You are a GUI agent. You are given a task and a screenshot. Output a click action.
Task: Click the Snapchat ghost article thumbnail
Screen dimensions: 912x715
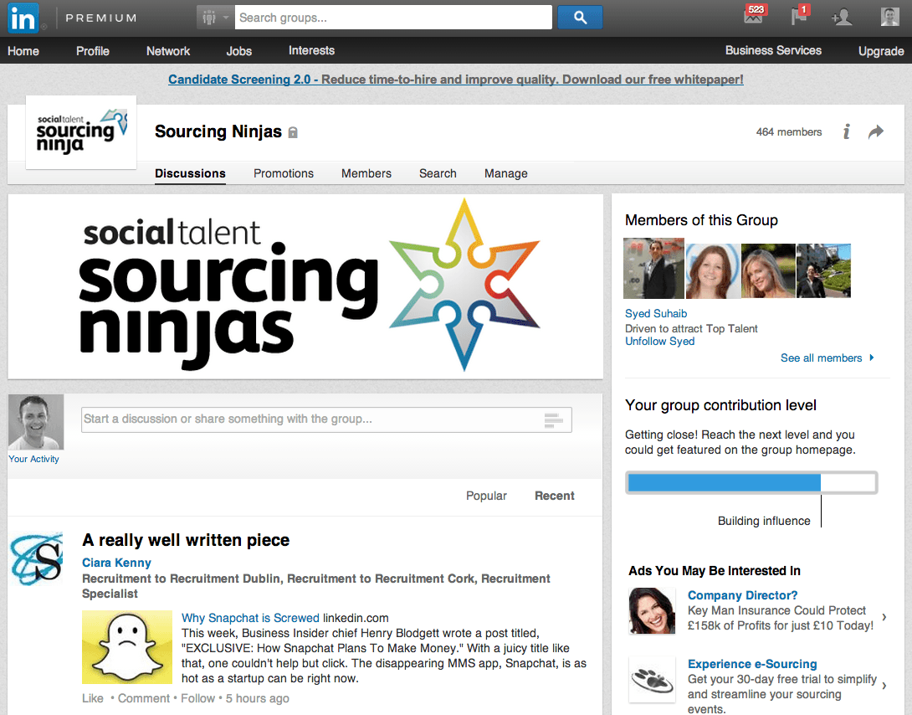[x=127, y=647]
